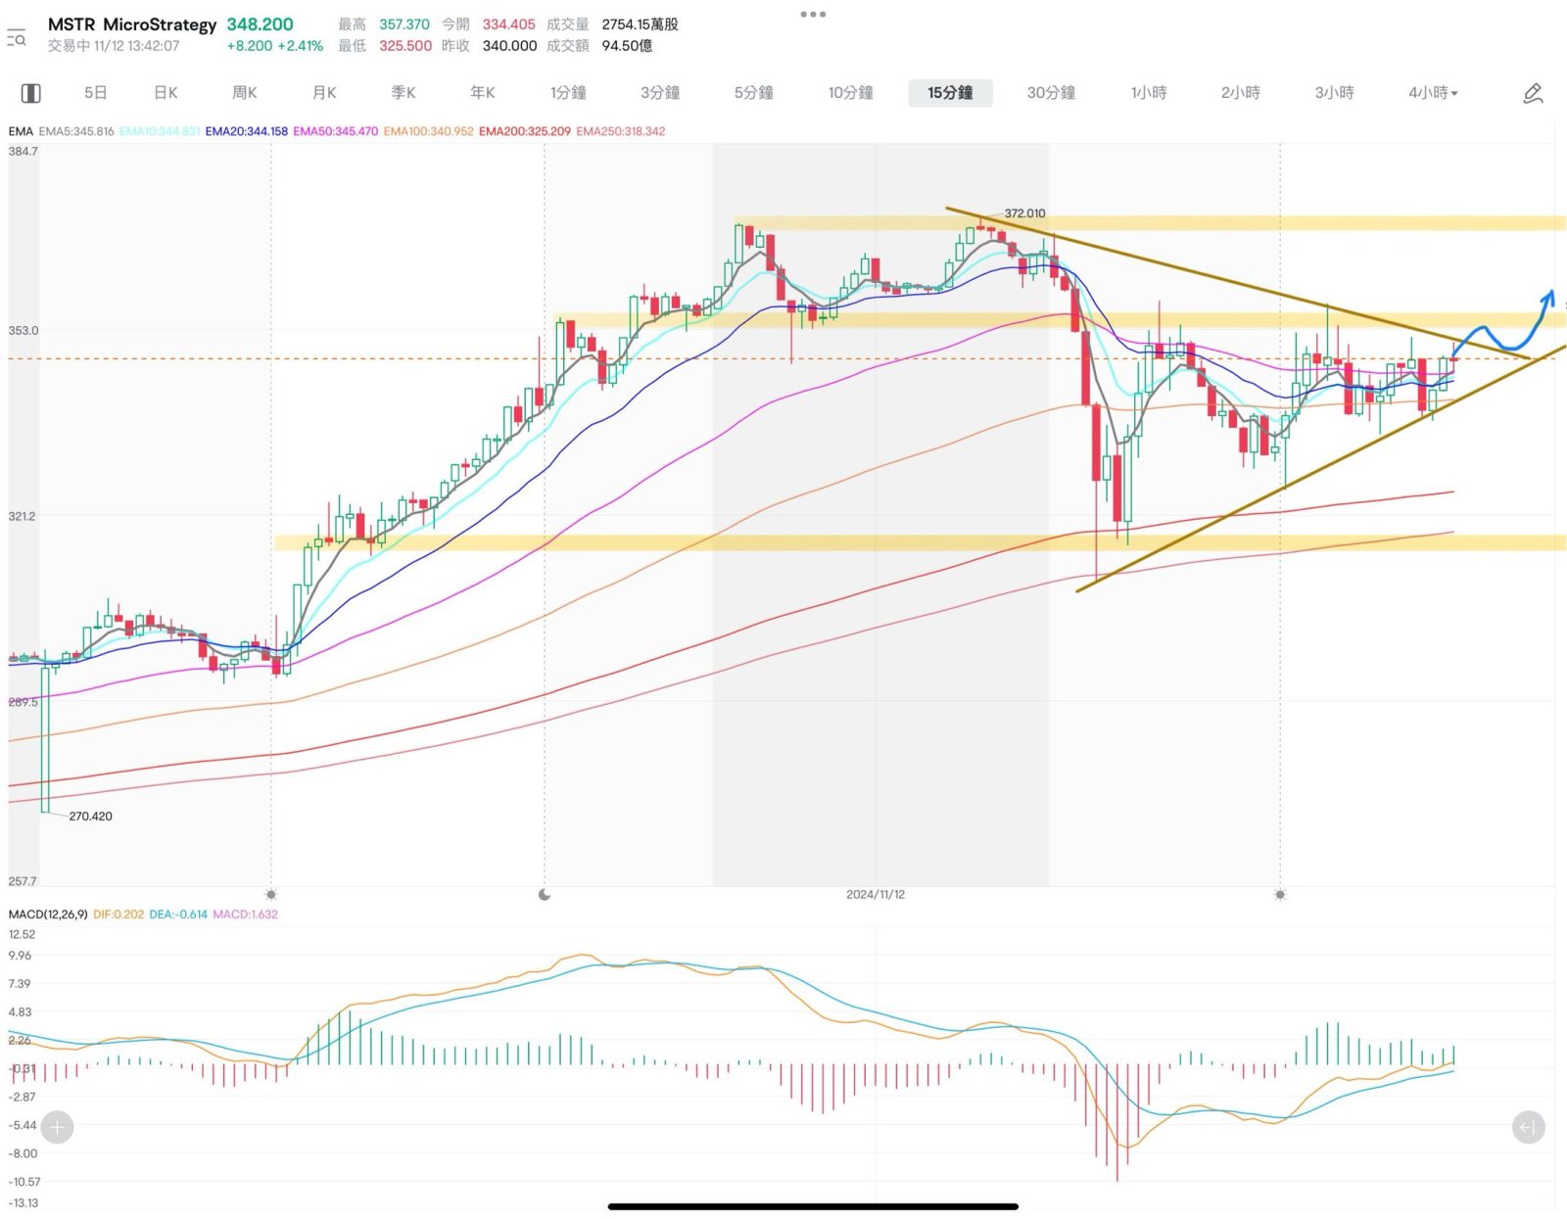Viewport: 1567px width, 1219px height.
Task: Click the 384.7 price axis label
Action: pyautogui.click(x=23, y=152)
